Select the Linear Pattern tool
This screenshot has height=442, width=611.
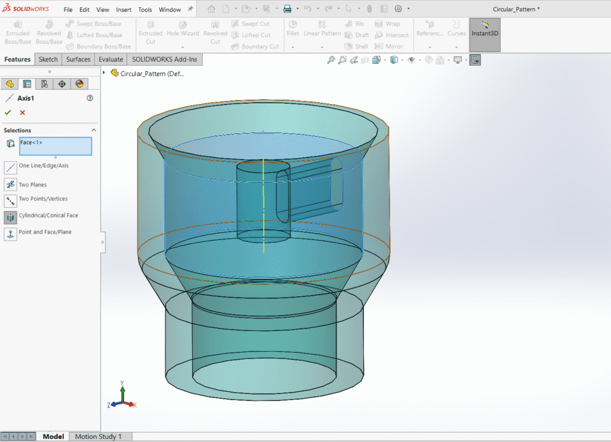(322, 29)
